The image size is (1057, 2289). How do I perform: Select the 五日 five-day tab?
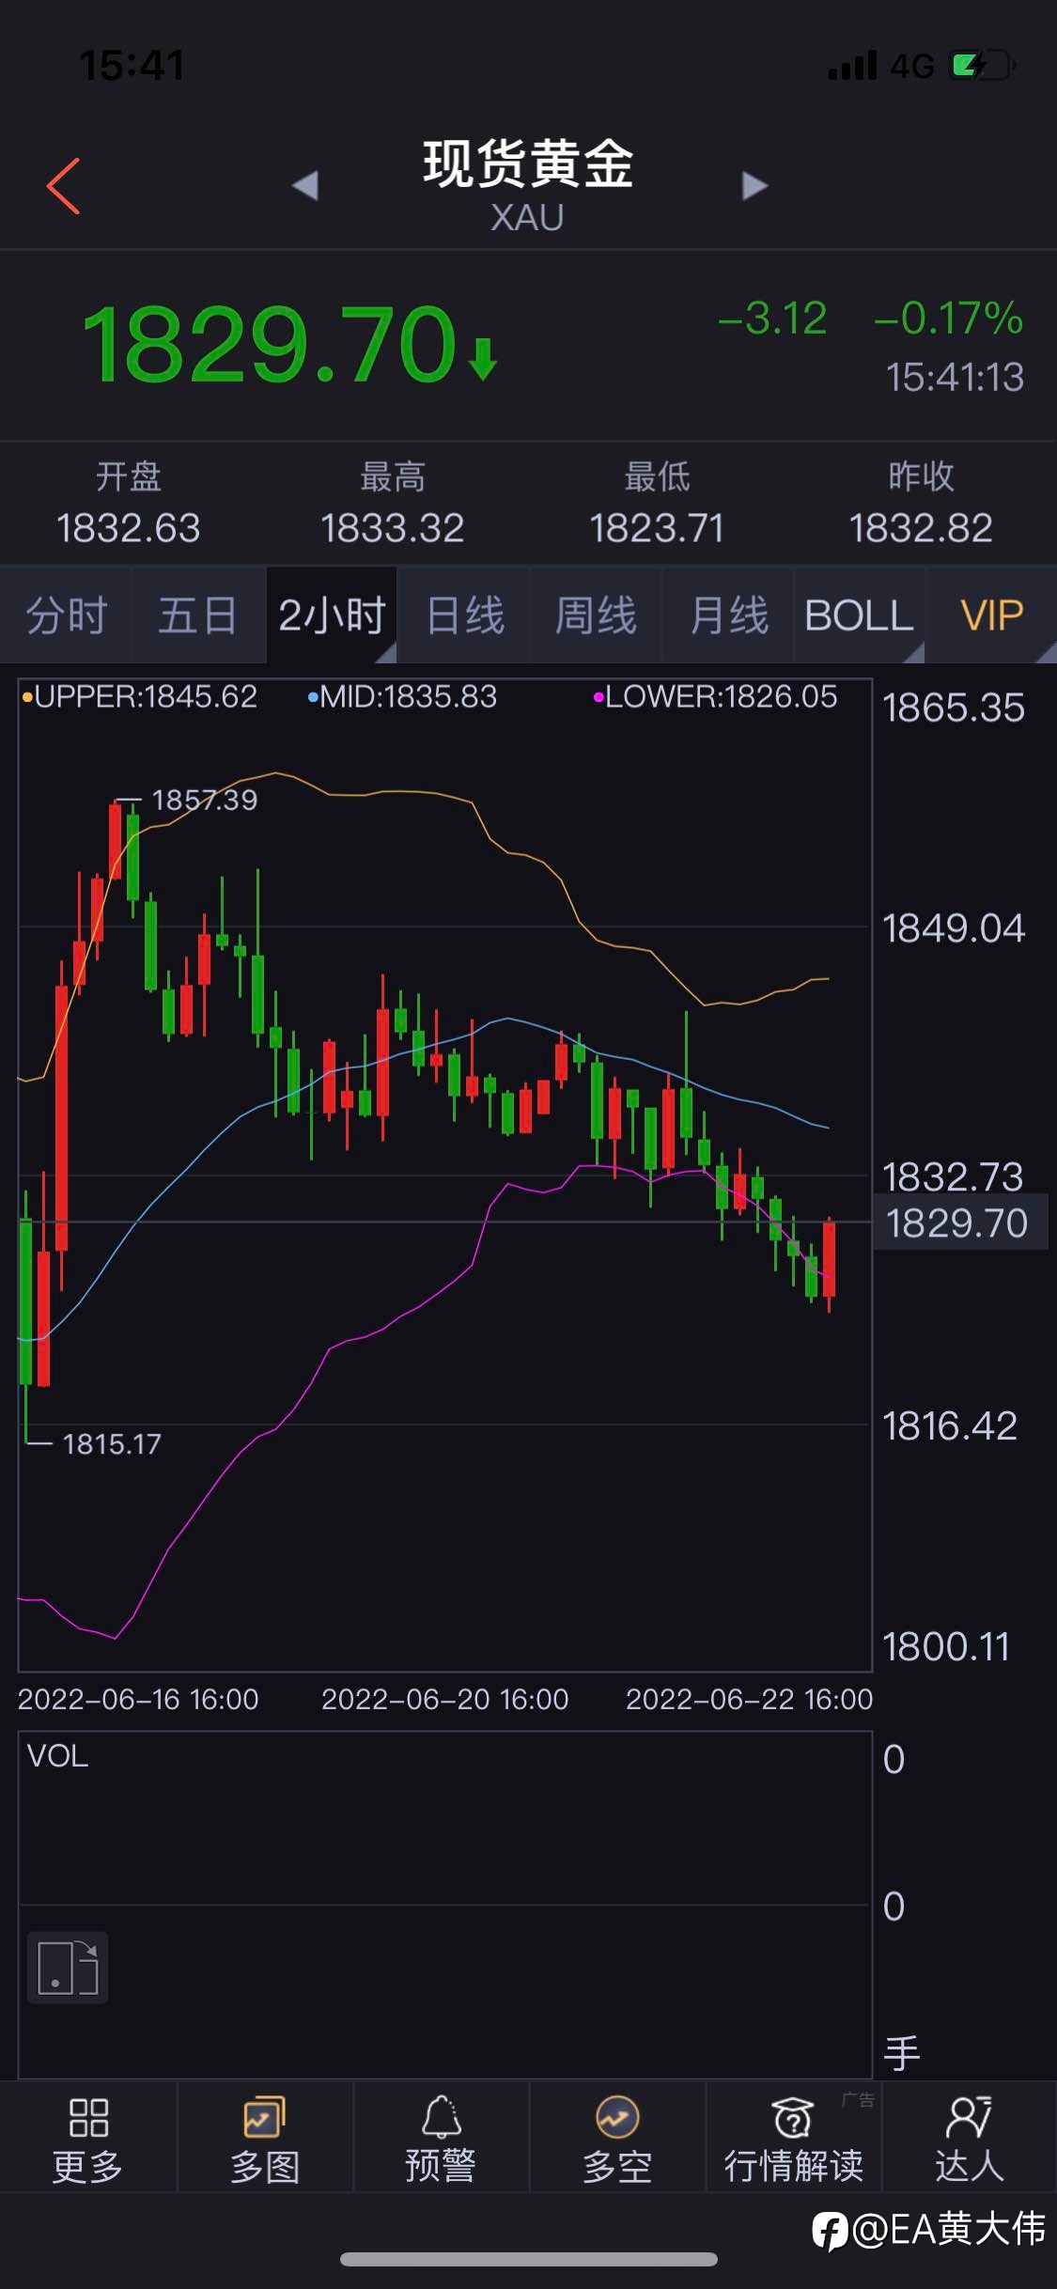[198, 615]
